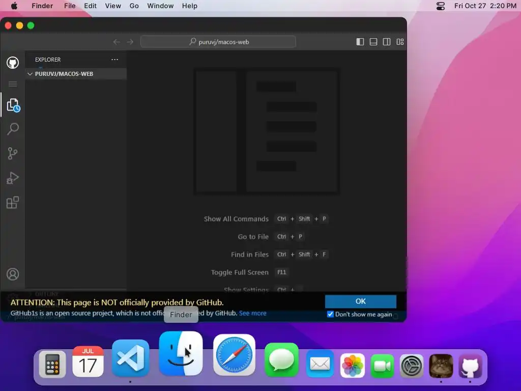This screenshot has width=521, height=391.
Task: Open the Extensions blocks icon
Action: [x=13, y=203]
